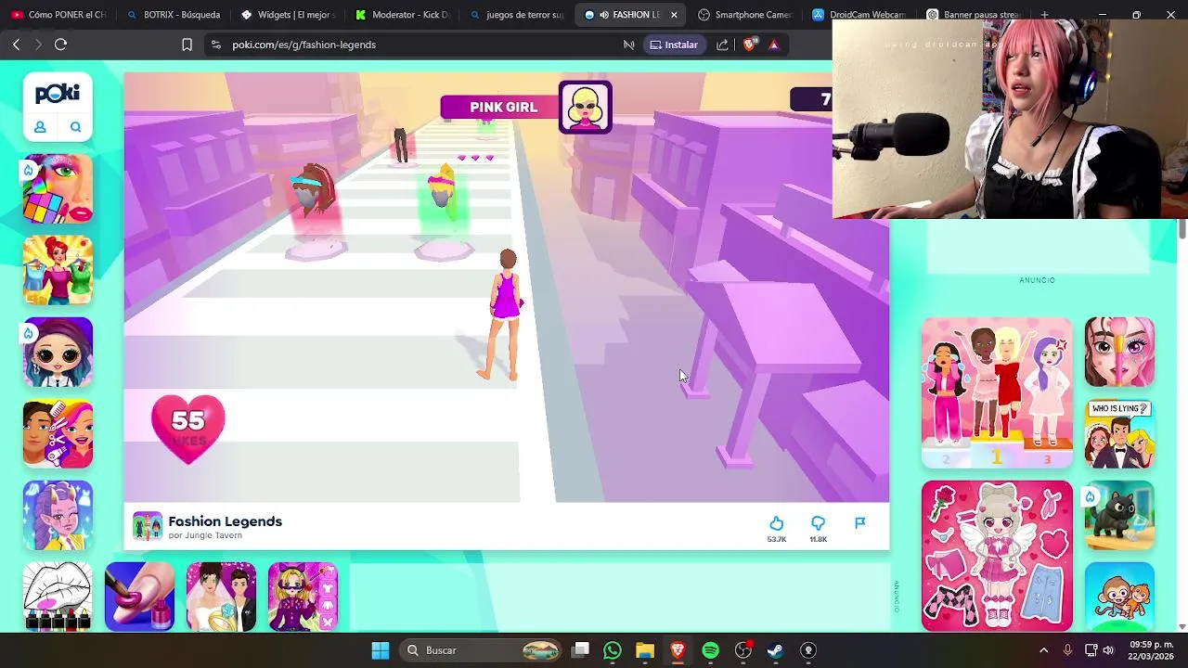Open the pink hair makeup face thumbnail

[1119, 352]
